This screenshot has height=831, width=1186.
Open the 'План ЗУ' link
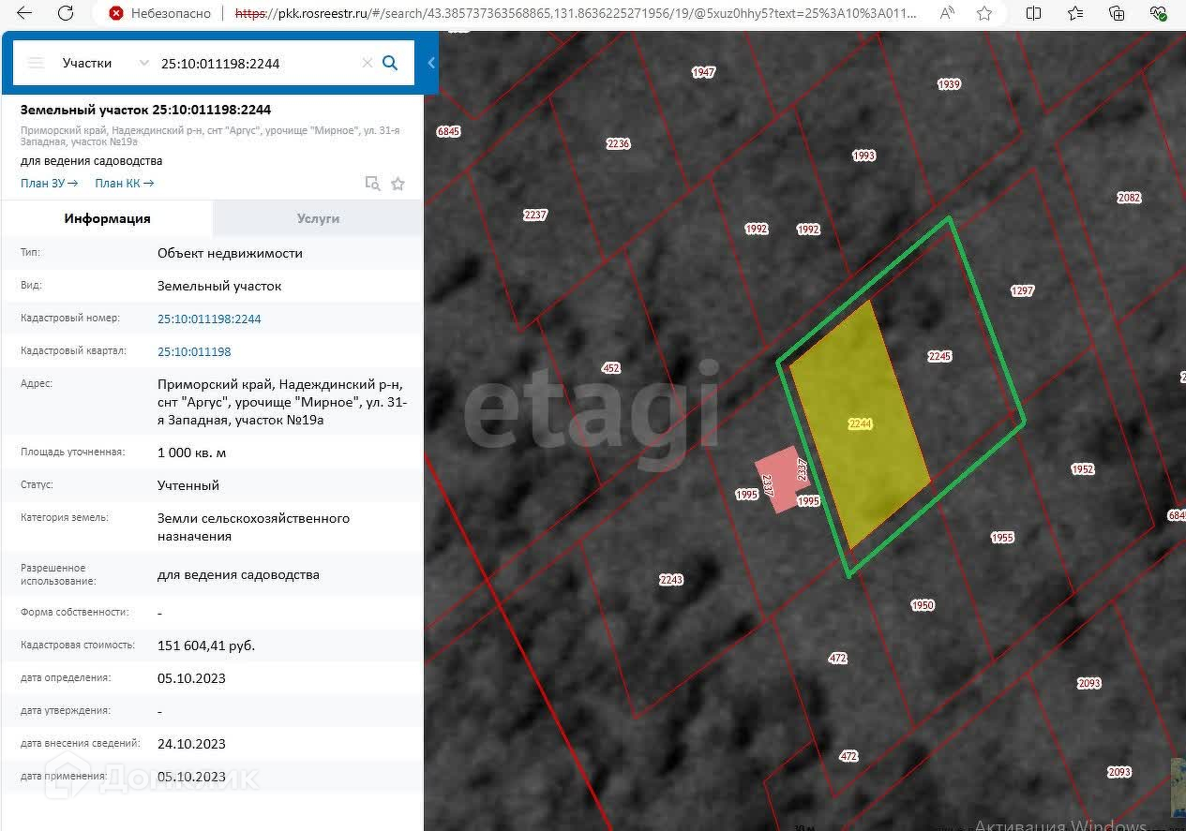[49, 184]
